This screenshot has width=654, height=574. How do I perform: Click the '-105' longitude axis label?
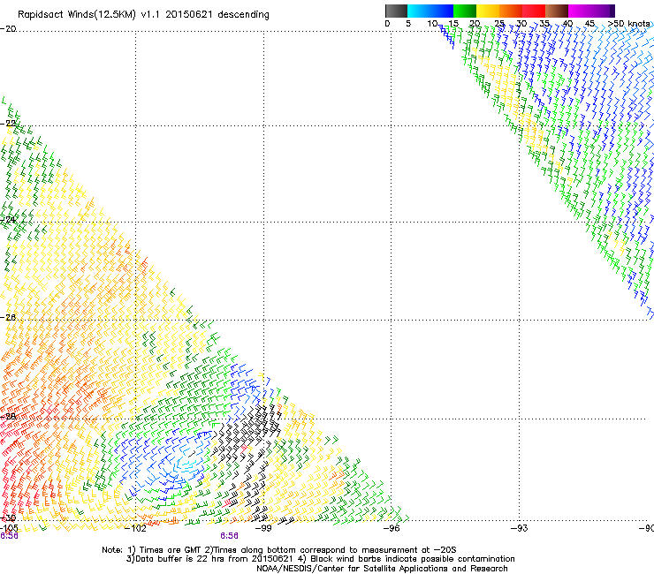point(8,529)
